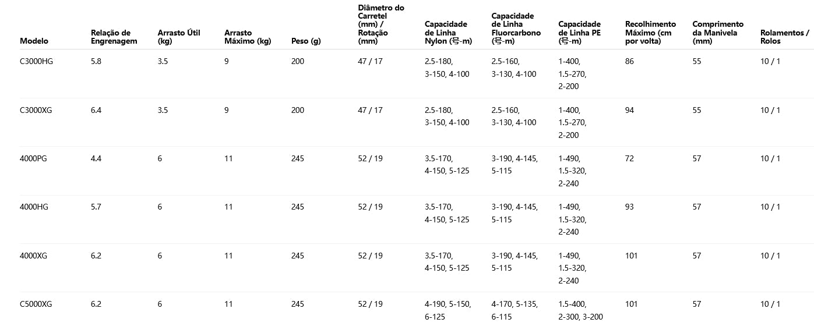Click the C5000XG model cell

coord(36,304)
